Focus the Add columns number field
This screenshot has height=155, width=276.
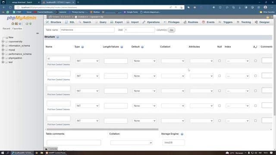139,30
